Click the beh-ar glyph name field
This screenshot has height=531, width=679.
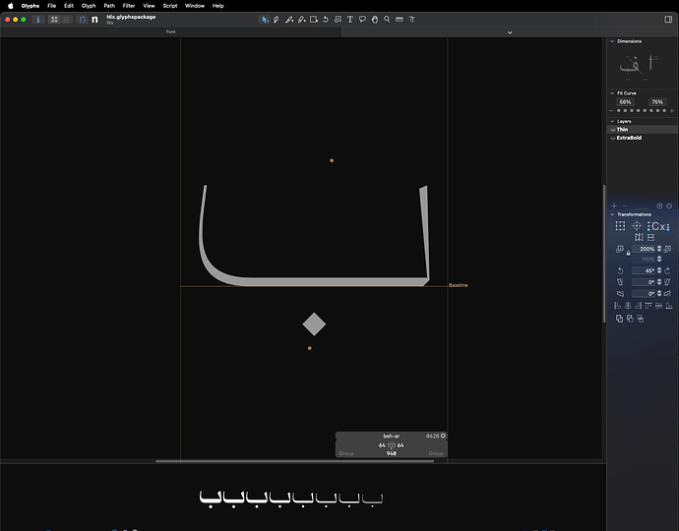391,437
